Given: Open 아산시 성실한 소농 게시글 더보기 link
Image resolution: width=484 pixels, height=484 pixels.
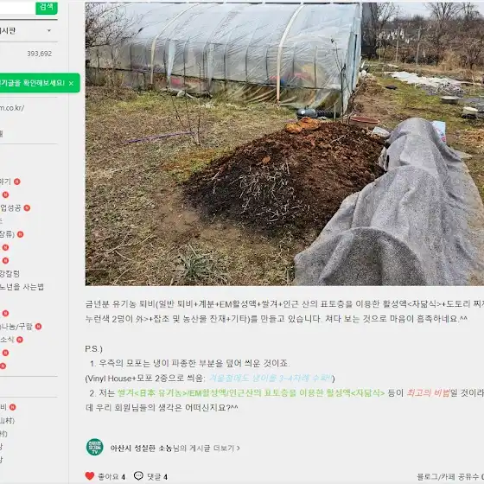Looking at the screenshot, I should tap(175, 448).
